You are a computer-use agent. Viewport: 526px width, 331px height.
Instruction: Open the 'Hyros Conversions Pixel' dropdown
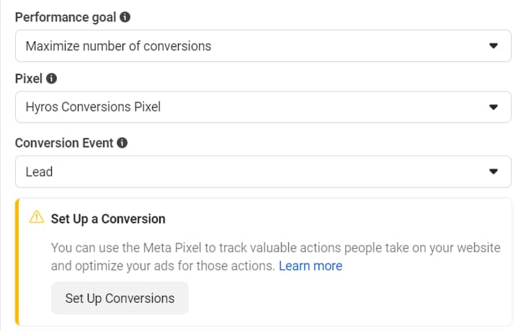pos(263,107)
